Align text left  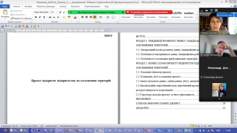click(82, 17)
